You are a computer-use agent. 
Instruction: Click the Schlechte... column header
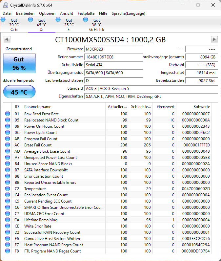(x=141, y=107)
